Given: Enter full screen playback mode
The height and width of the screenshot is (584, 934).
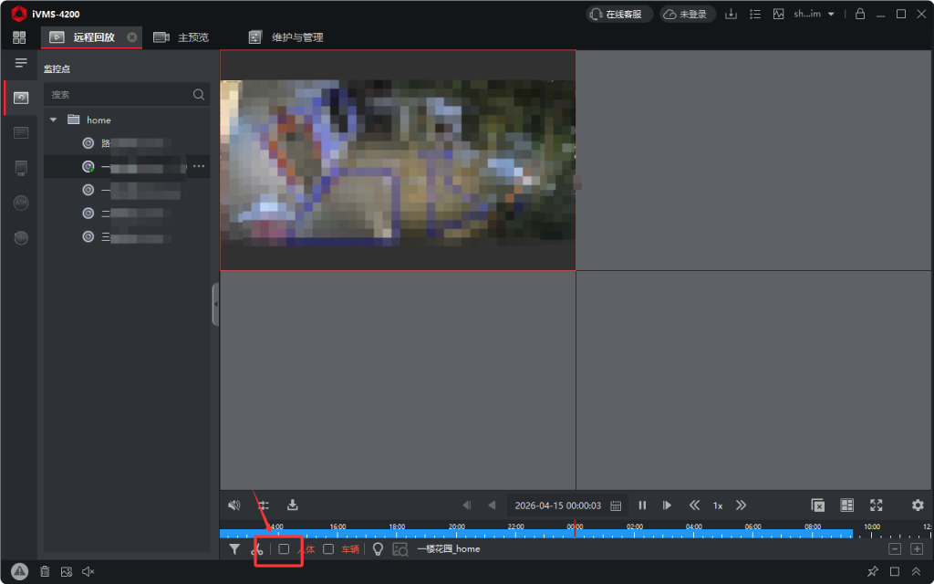Looking at the screenshot, I should tap(877, 506).
